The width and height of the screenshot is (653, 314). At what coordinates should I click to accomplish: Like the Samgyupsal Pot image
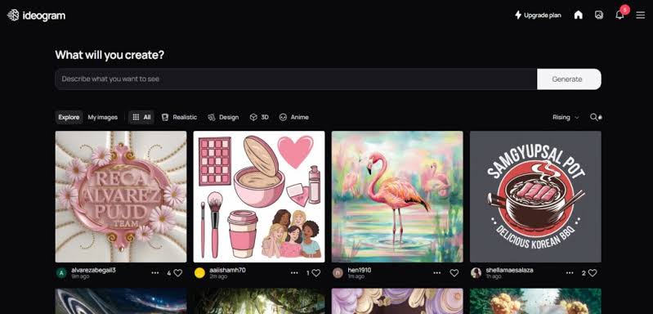(593, 273)
